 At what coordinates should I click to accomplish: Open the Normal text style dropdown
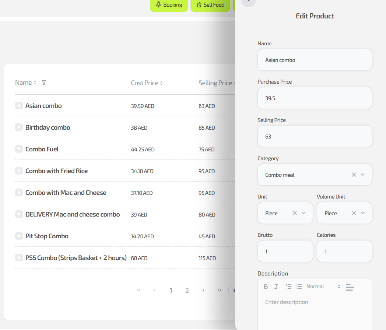[x=323, y=287]
